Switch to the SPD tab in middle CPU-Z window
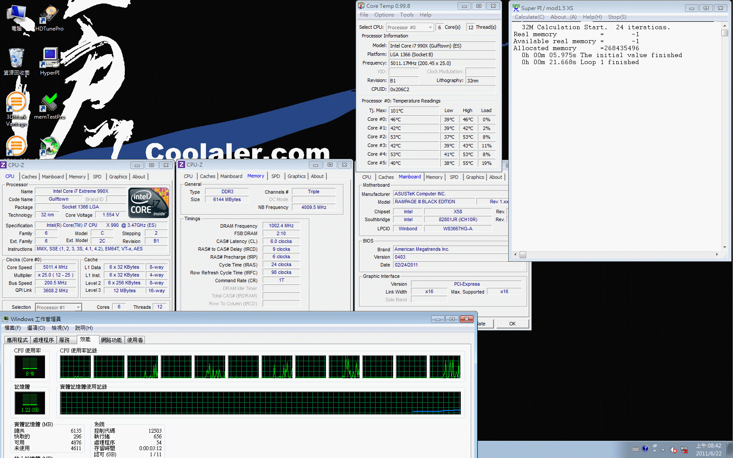Screen dimensions: 733x458 point(276,176)
